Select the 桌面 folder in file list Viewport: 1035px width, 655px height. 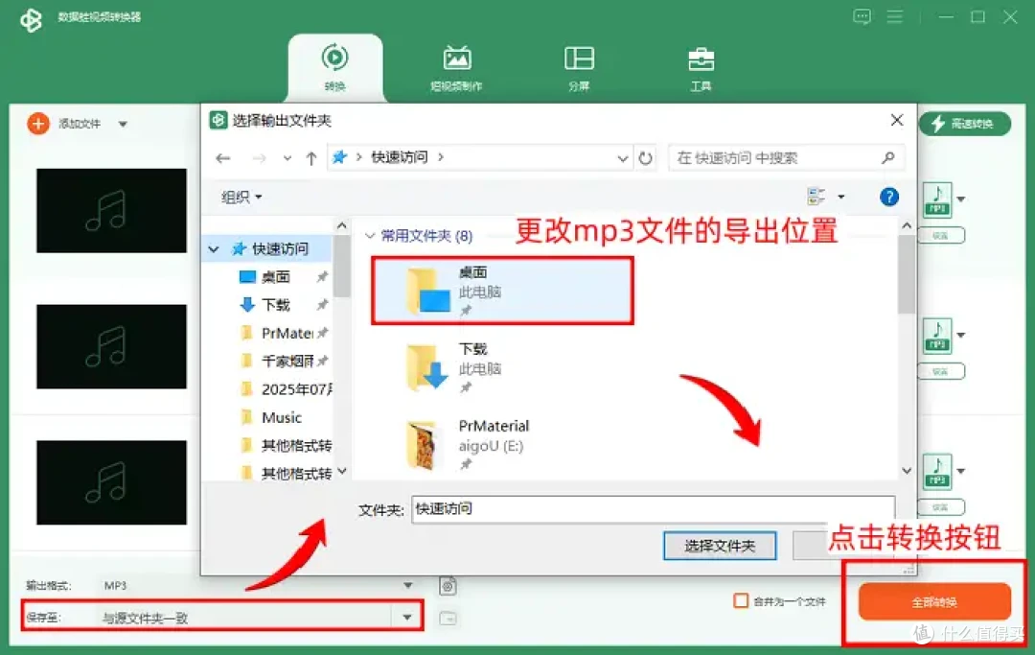tap(501, 291)
